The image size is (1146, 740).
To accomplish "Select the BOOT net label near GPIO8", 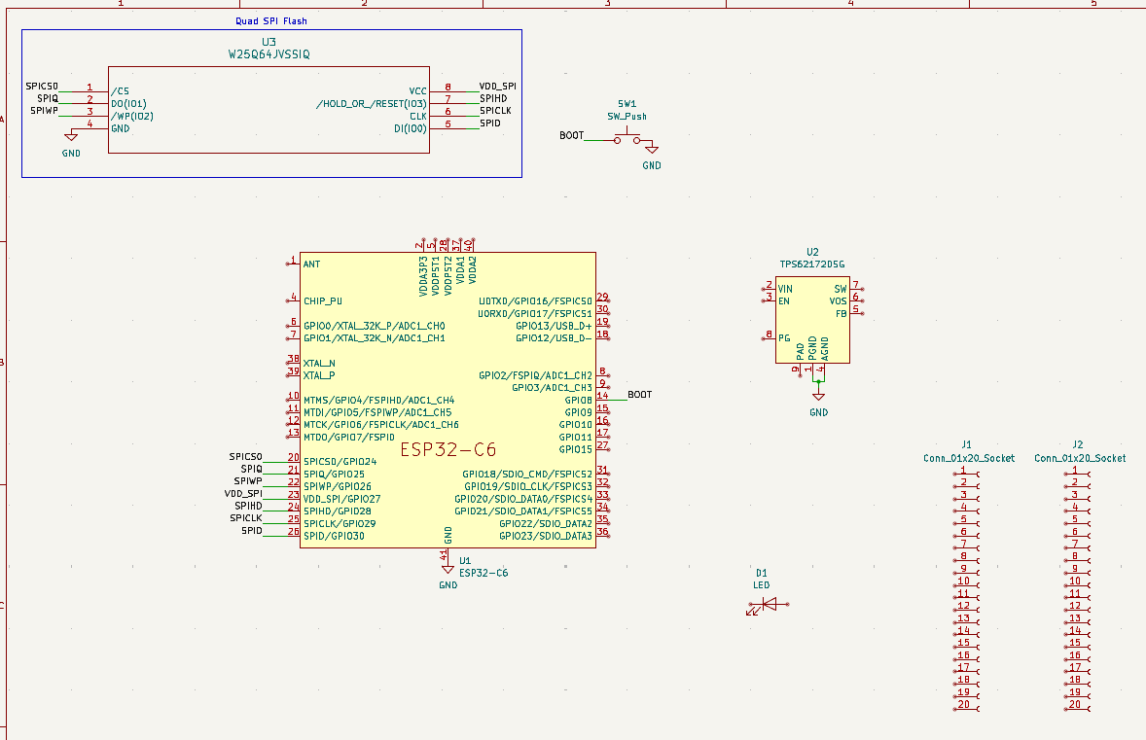I will click(x=639, y=393).
